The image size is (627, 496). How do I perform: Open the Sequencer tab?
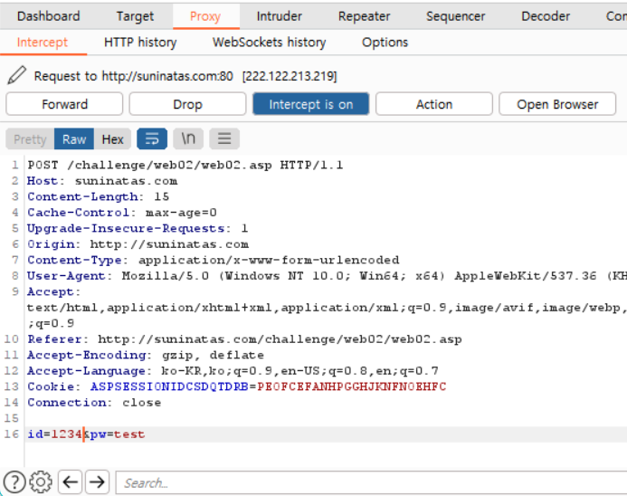(455, 16)
